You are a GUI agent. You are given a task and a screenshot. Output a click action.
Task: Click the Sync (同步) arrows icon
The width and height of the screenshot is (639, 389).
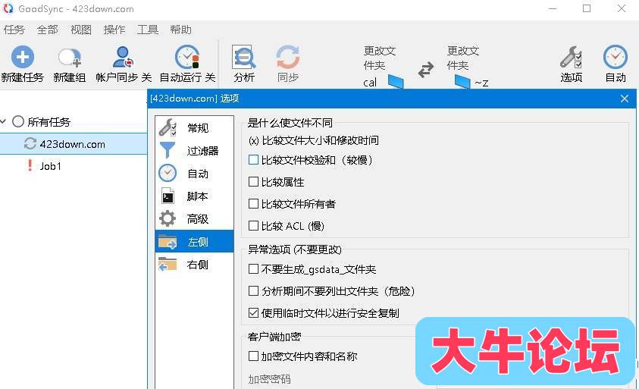(288, 57)
